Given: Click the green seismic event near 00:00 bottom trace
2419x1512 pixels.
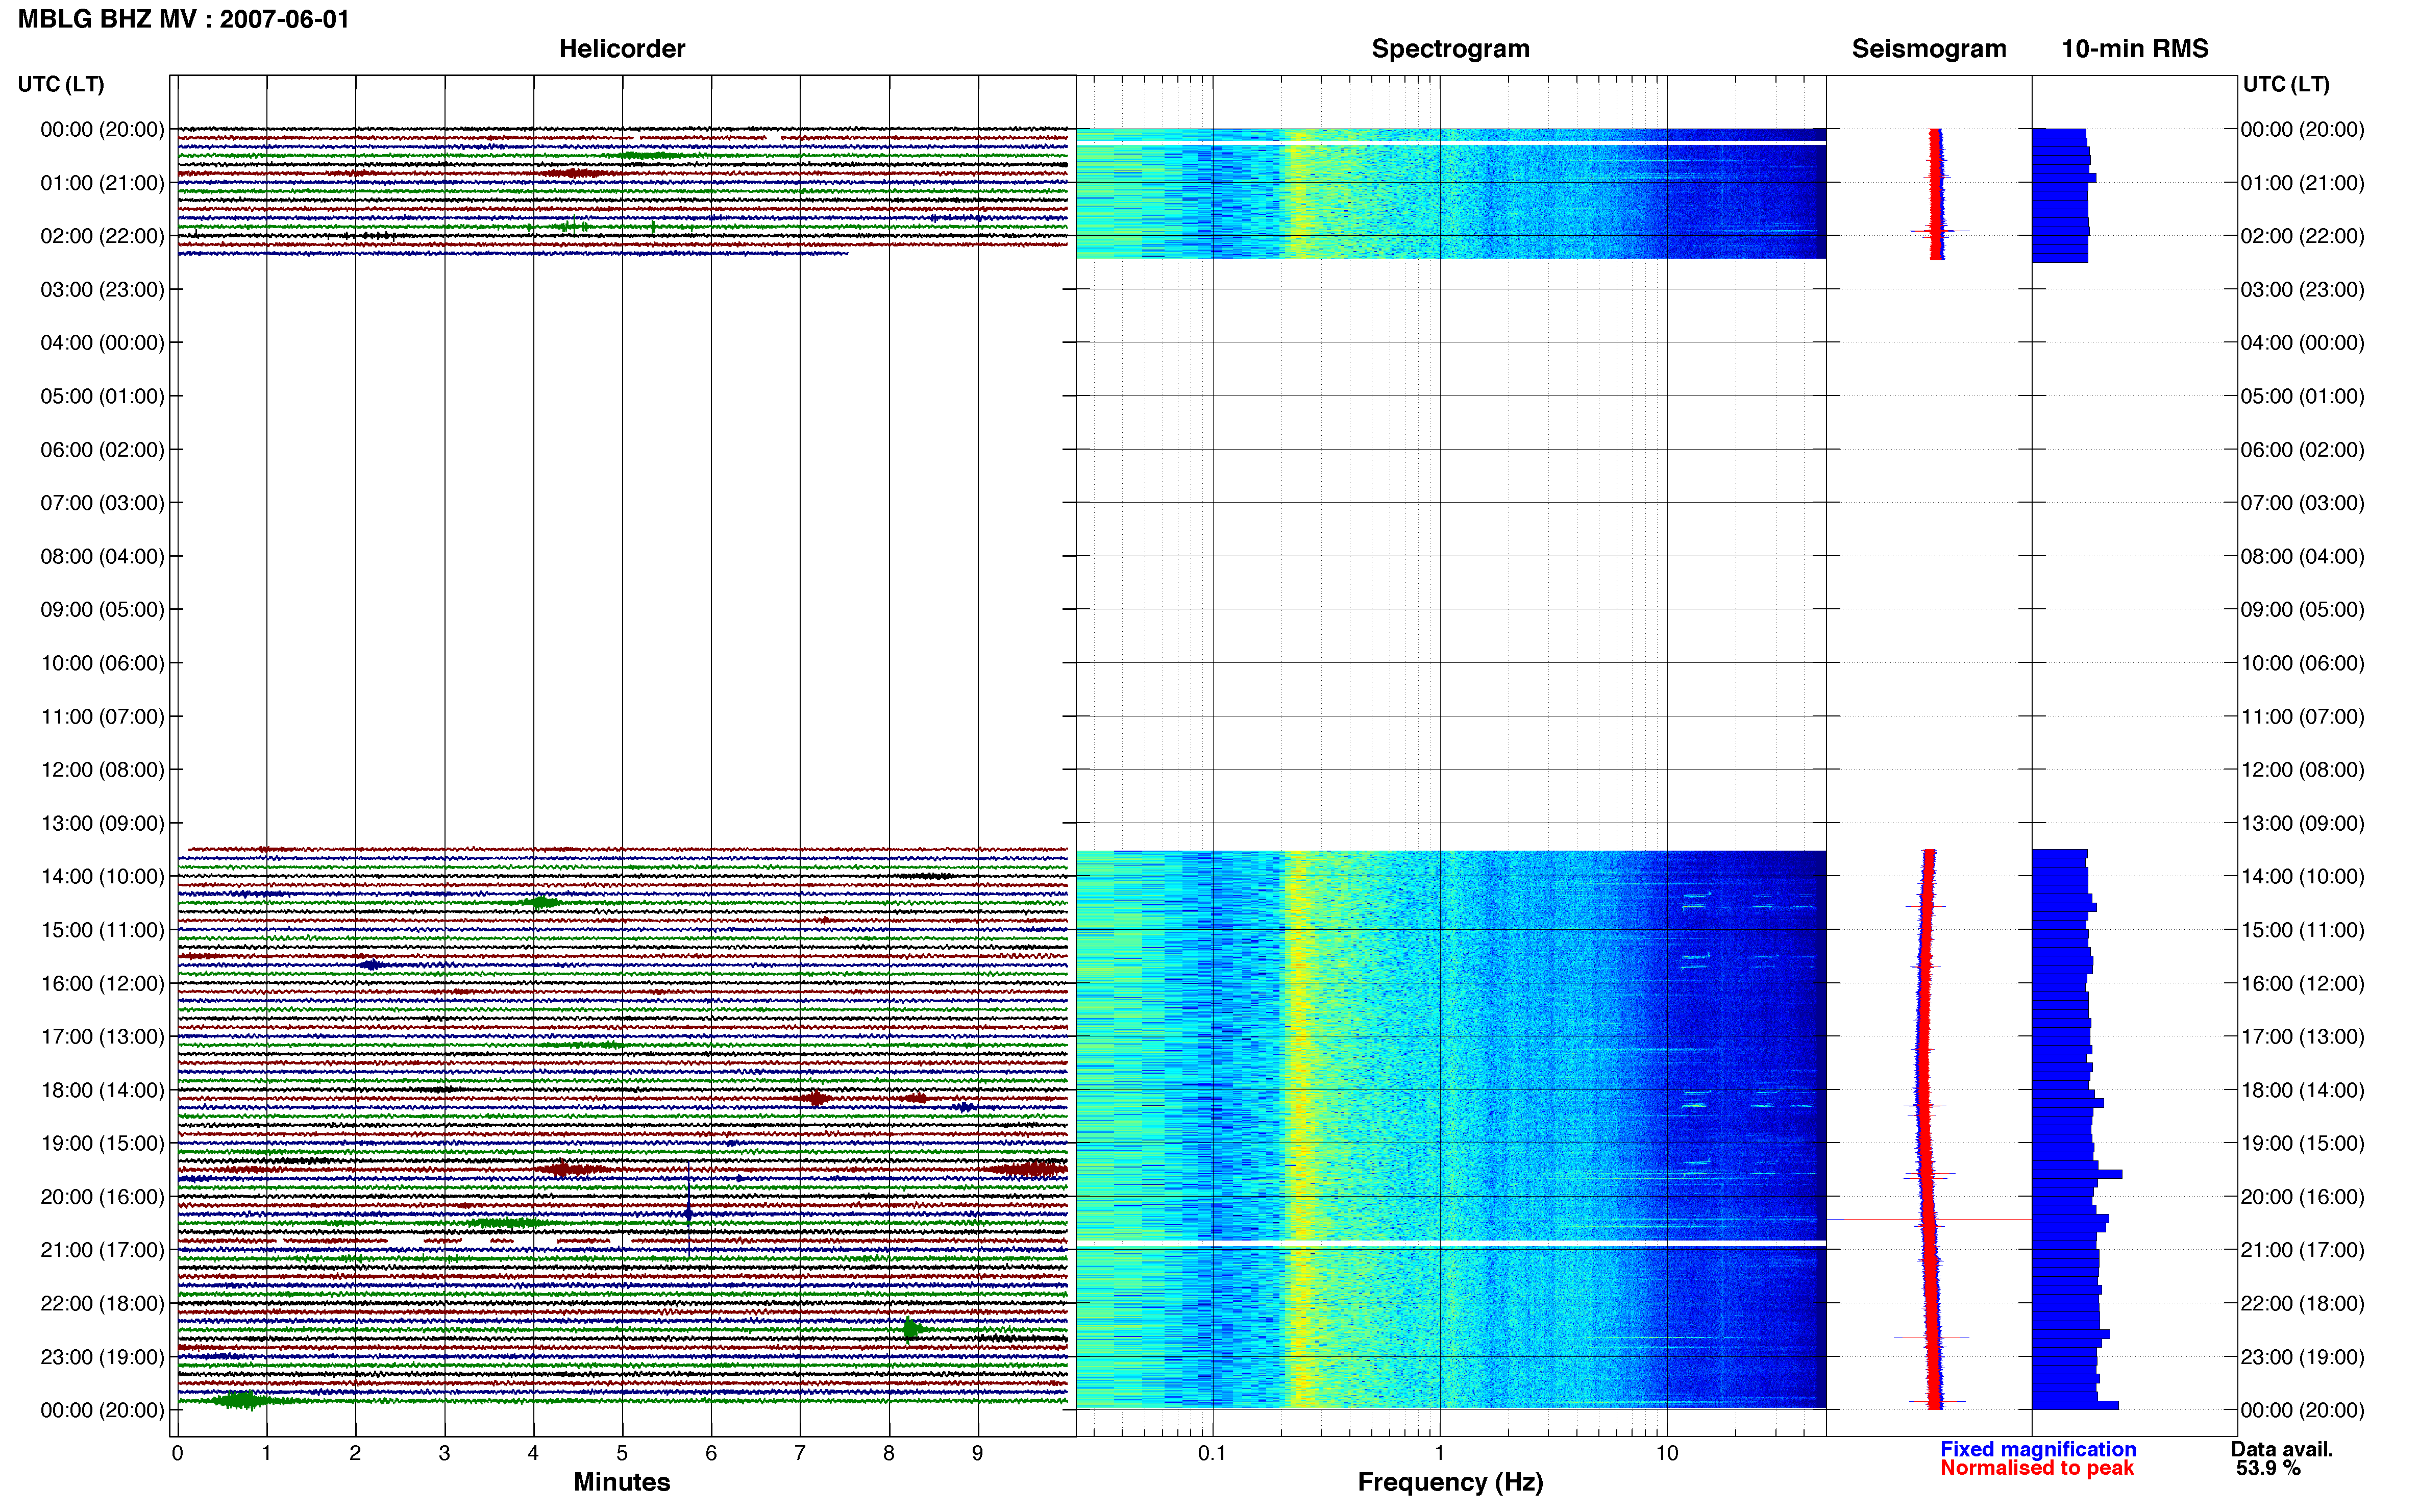Looking at the screenshot, I should (x=240, y=1400).
